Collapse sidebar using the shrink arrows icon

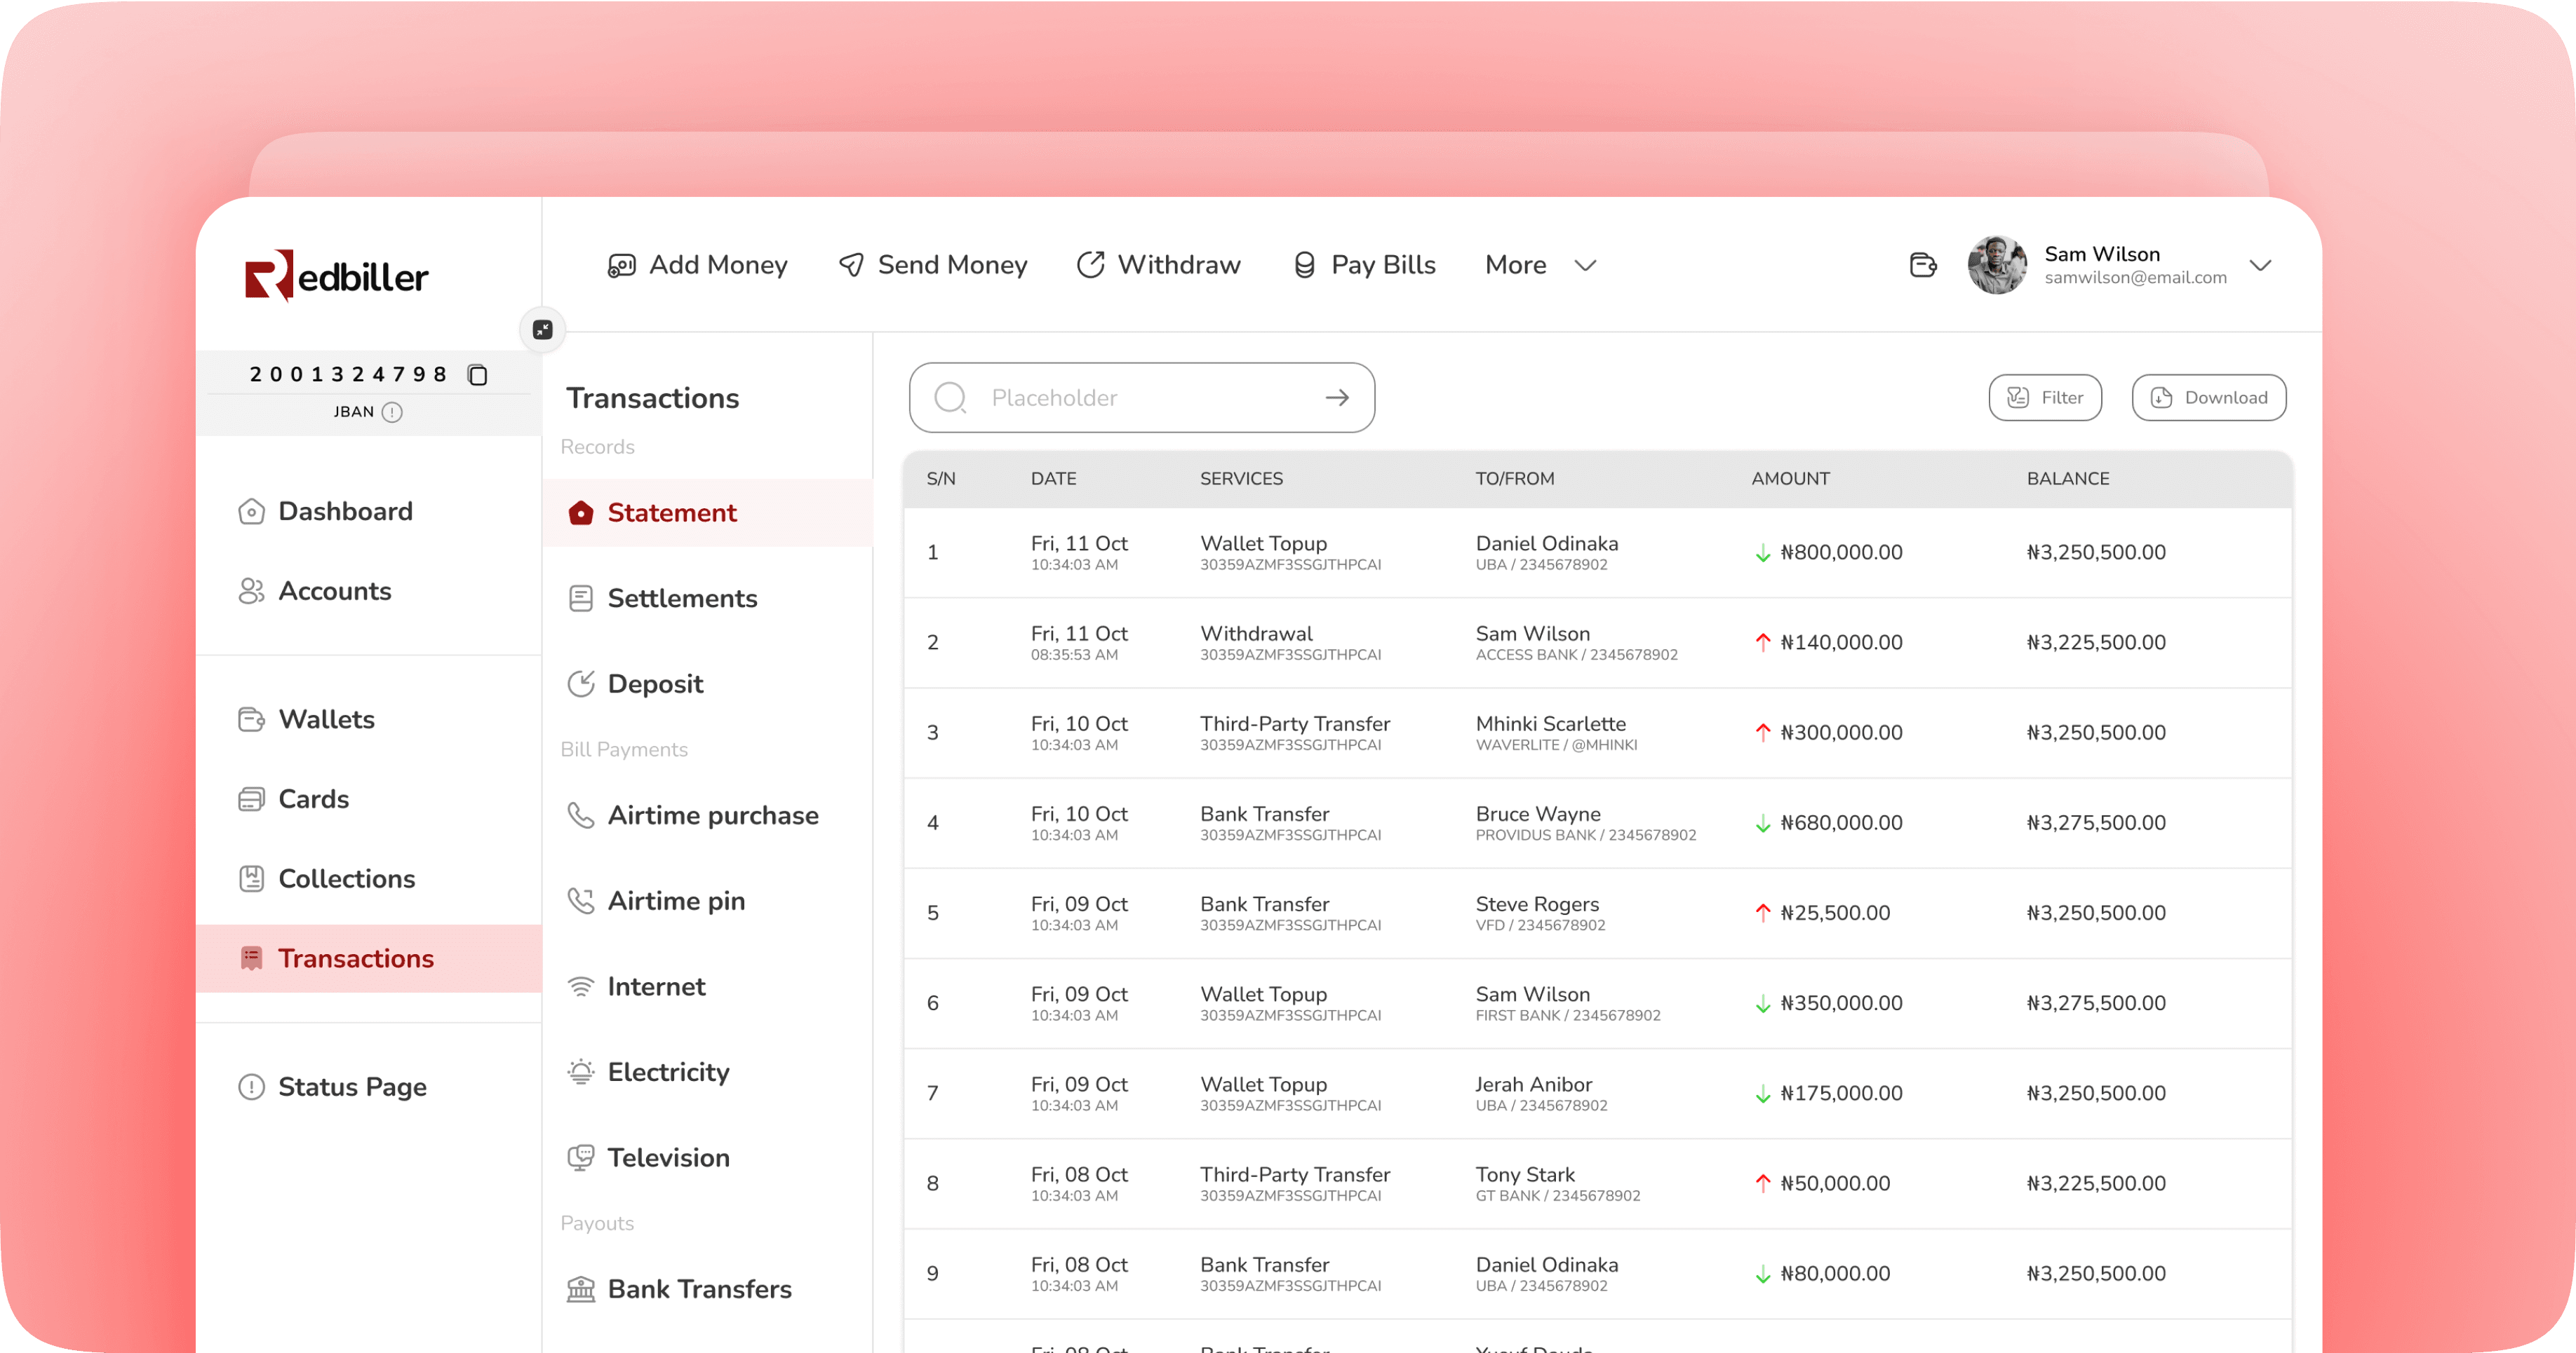click(x=543, y=329)
